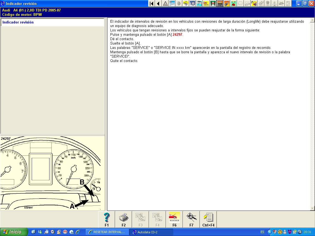315x236 pixels.
Task: Open the warning triangle toolbar icon
Action: click(x=165, y=3)
